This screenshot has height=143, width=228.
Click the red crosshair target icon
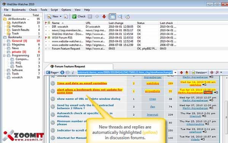pyautogui.click(x=212, y=72)
